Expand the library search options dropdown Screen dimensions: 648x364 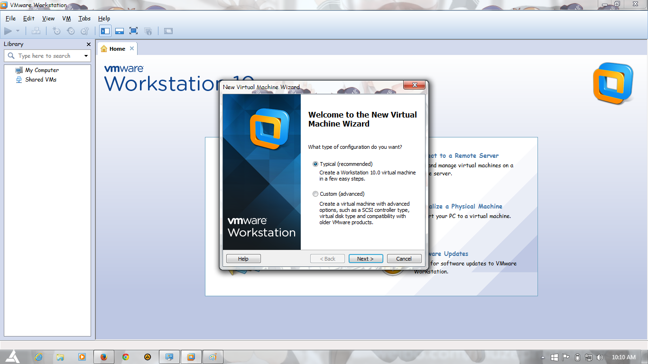[86, 55]
